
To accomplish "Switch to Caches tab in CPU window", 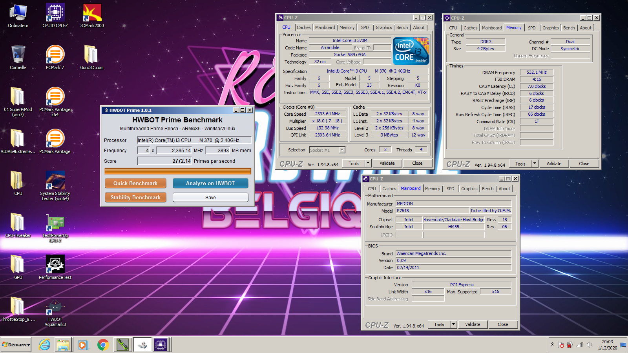I will [303, 27].
